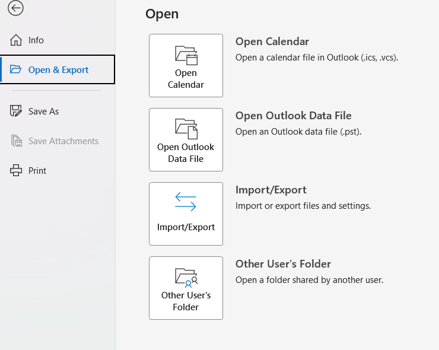Click the open folder icon for Open & Export

click(x=15, y=69)
